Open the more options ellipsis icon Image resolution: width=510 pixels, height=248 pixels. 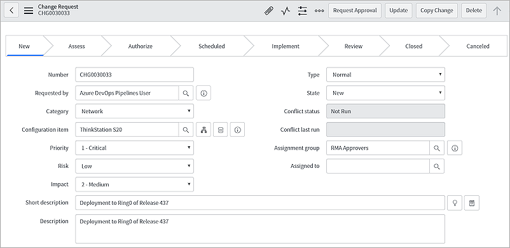pos(319,11)
